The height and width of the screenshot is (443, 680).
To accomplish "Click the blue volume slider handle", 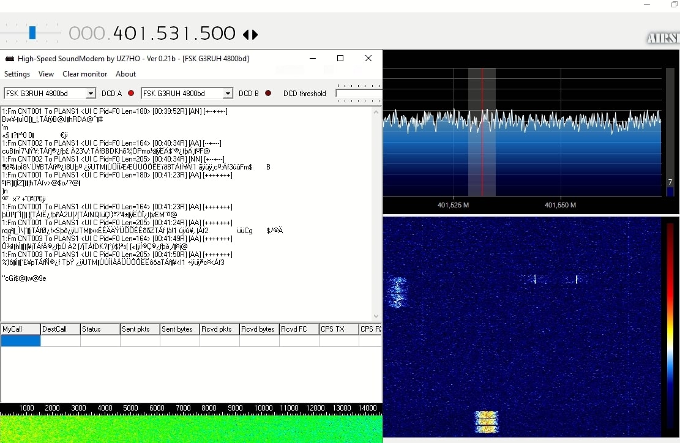I will 32,32.
